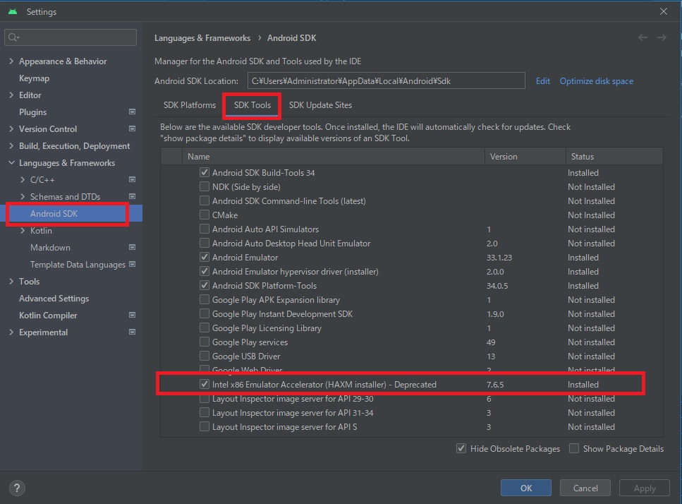The width and height of the screenshot is (682, 504).
Task: Click the Android SDK Location path field
Action: tap(386, 81)
